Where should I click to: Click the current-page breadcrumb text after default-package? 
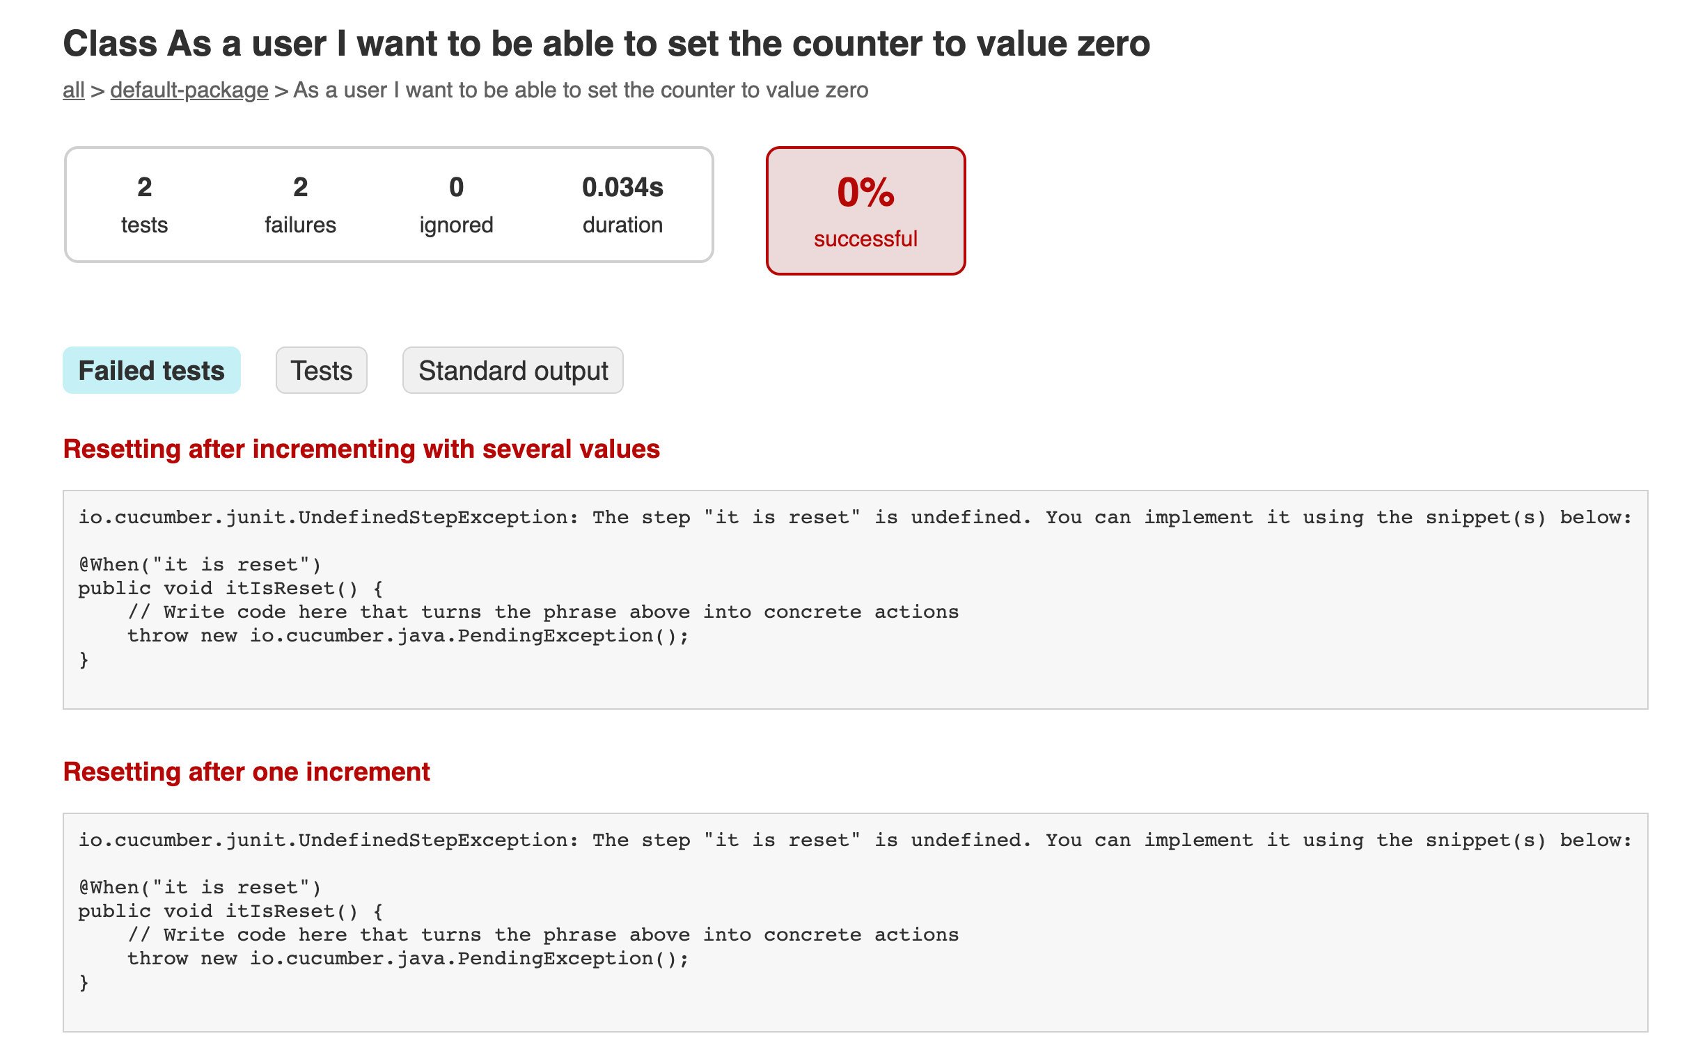[581, 90]
